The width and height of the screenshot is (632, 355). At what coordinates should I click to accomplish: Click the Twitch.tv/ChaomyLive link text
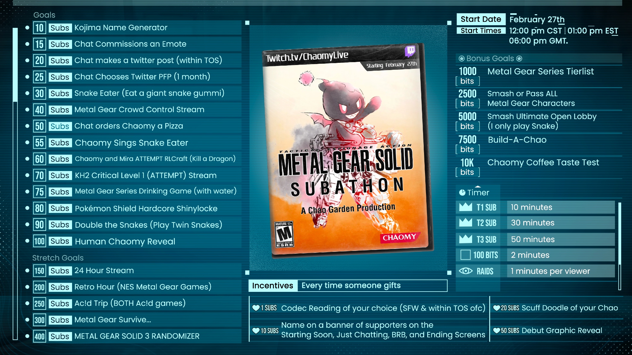pos(307,57)
